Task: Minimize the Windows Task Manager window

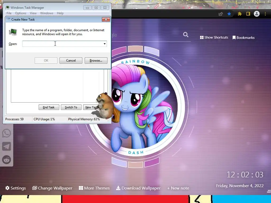Action: [87, 8]
